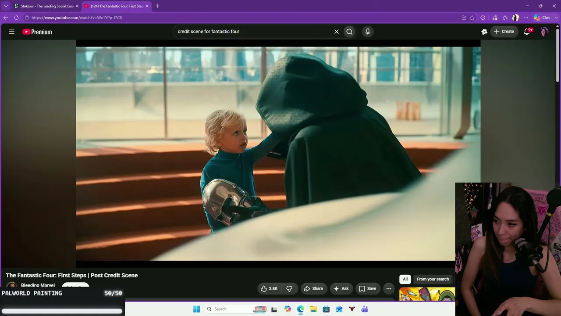Start voice search with the microphone icon
Image resolution: width=561 pixels, height=316 pixels.
368,32
